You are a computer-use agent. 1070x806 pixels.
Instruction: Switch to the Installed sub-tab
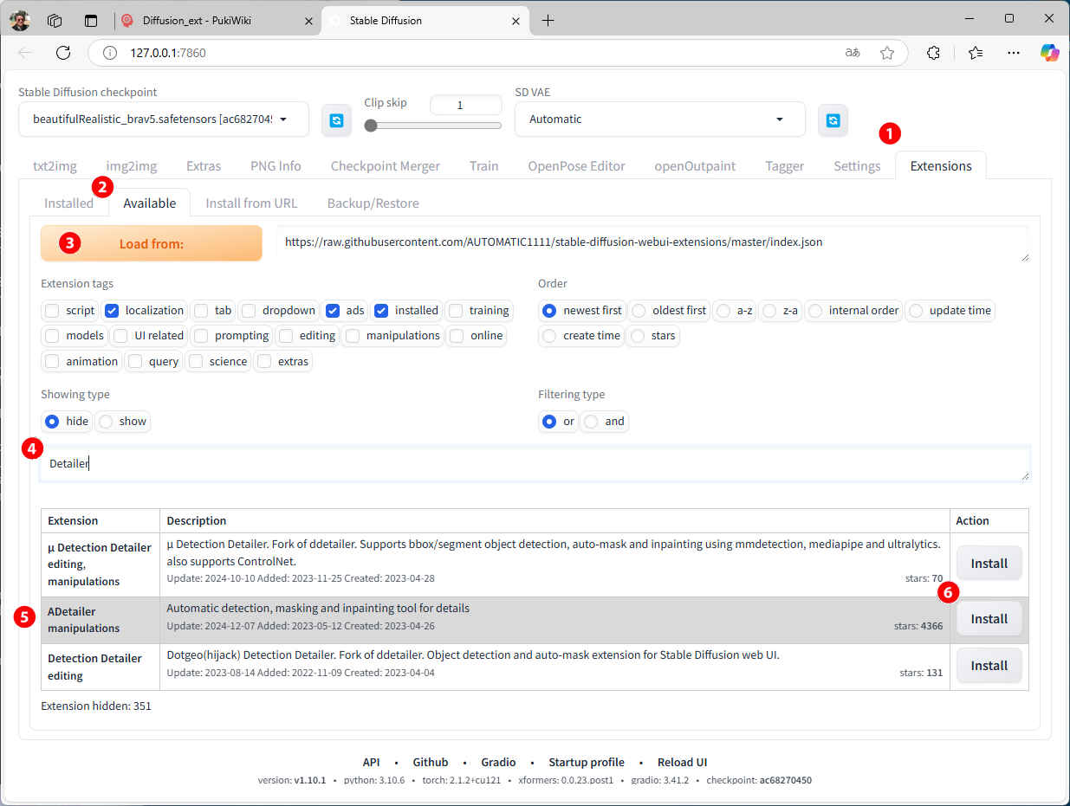tap(68, 203)
